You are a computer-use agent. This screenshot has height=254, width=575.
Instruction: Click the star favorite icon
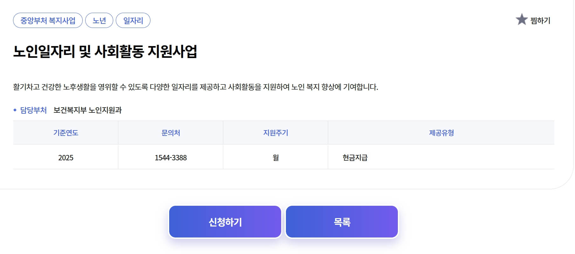521,20
